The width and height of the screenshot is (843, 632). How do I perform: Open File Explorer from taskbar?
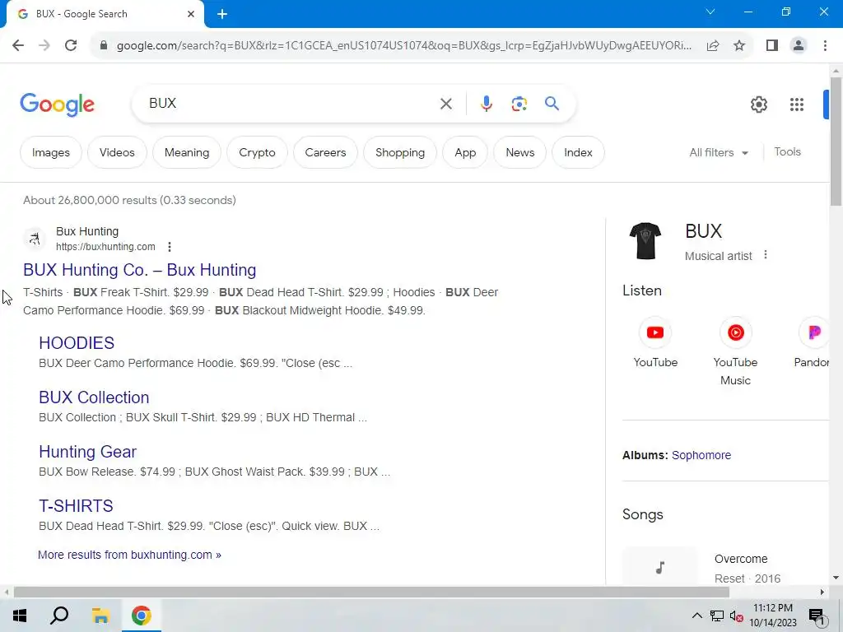click(x=100, y=616)
